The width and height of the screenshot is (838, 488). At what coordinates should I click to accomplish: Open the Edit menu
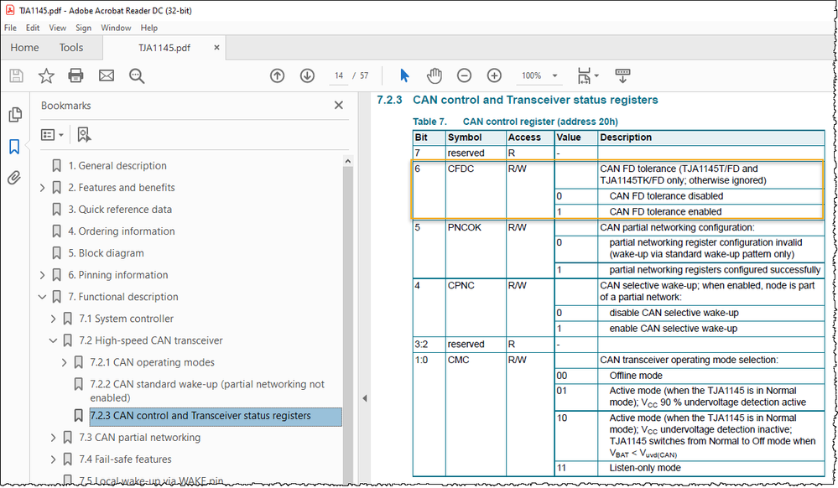tap(33, 28)
